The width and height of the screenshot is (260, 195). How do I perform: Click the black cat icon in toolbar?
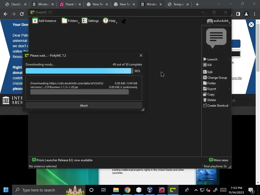[x=124, y=21]
